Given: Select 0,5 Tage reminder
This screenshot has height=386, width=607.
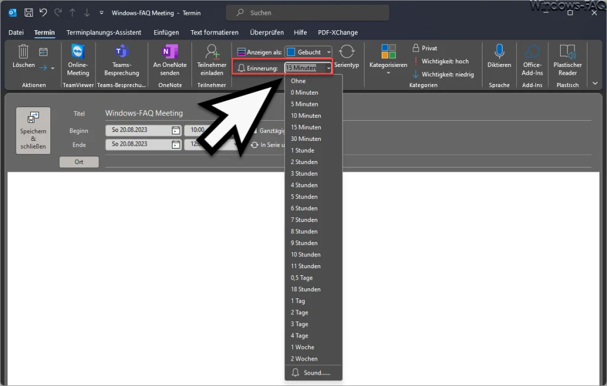Looking at the screenshot, I should (314, 278).
